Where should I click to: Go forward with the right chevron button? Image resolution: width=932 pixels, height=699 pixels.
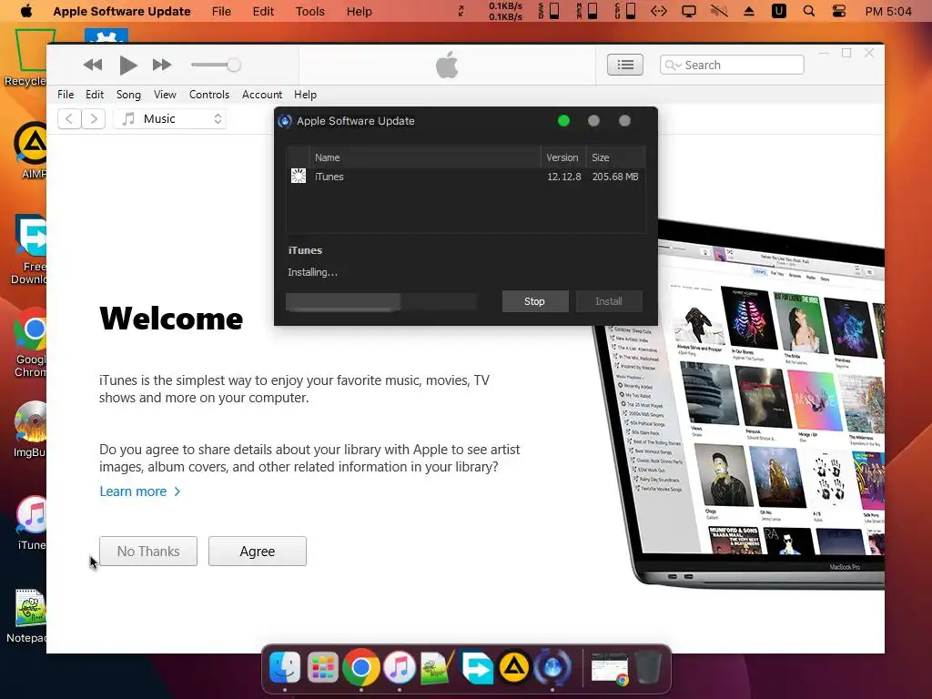pos(94,119)
